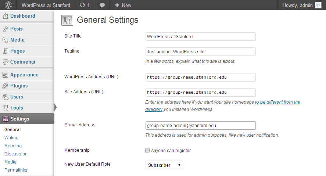
Task: Focus the Site Address URL field
Action: click(200, 93)
